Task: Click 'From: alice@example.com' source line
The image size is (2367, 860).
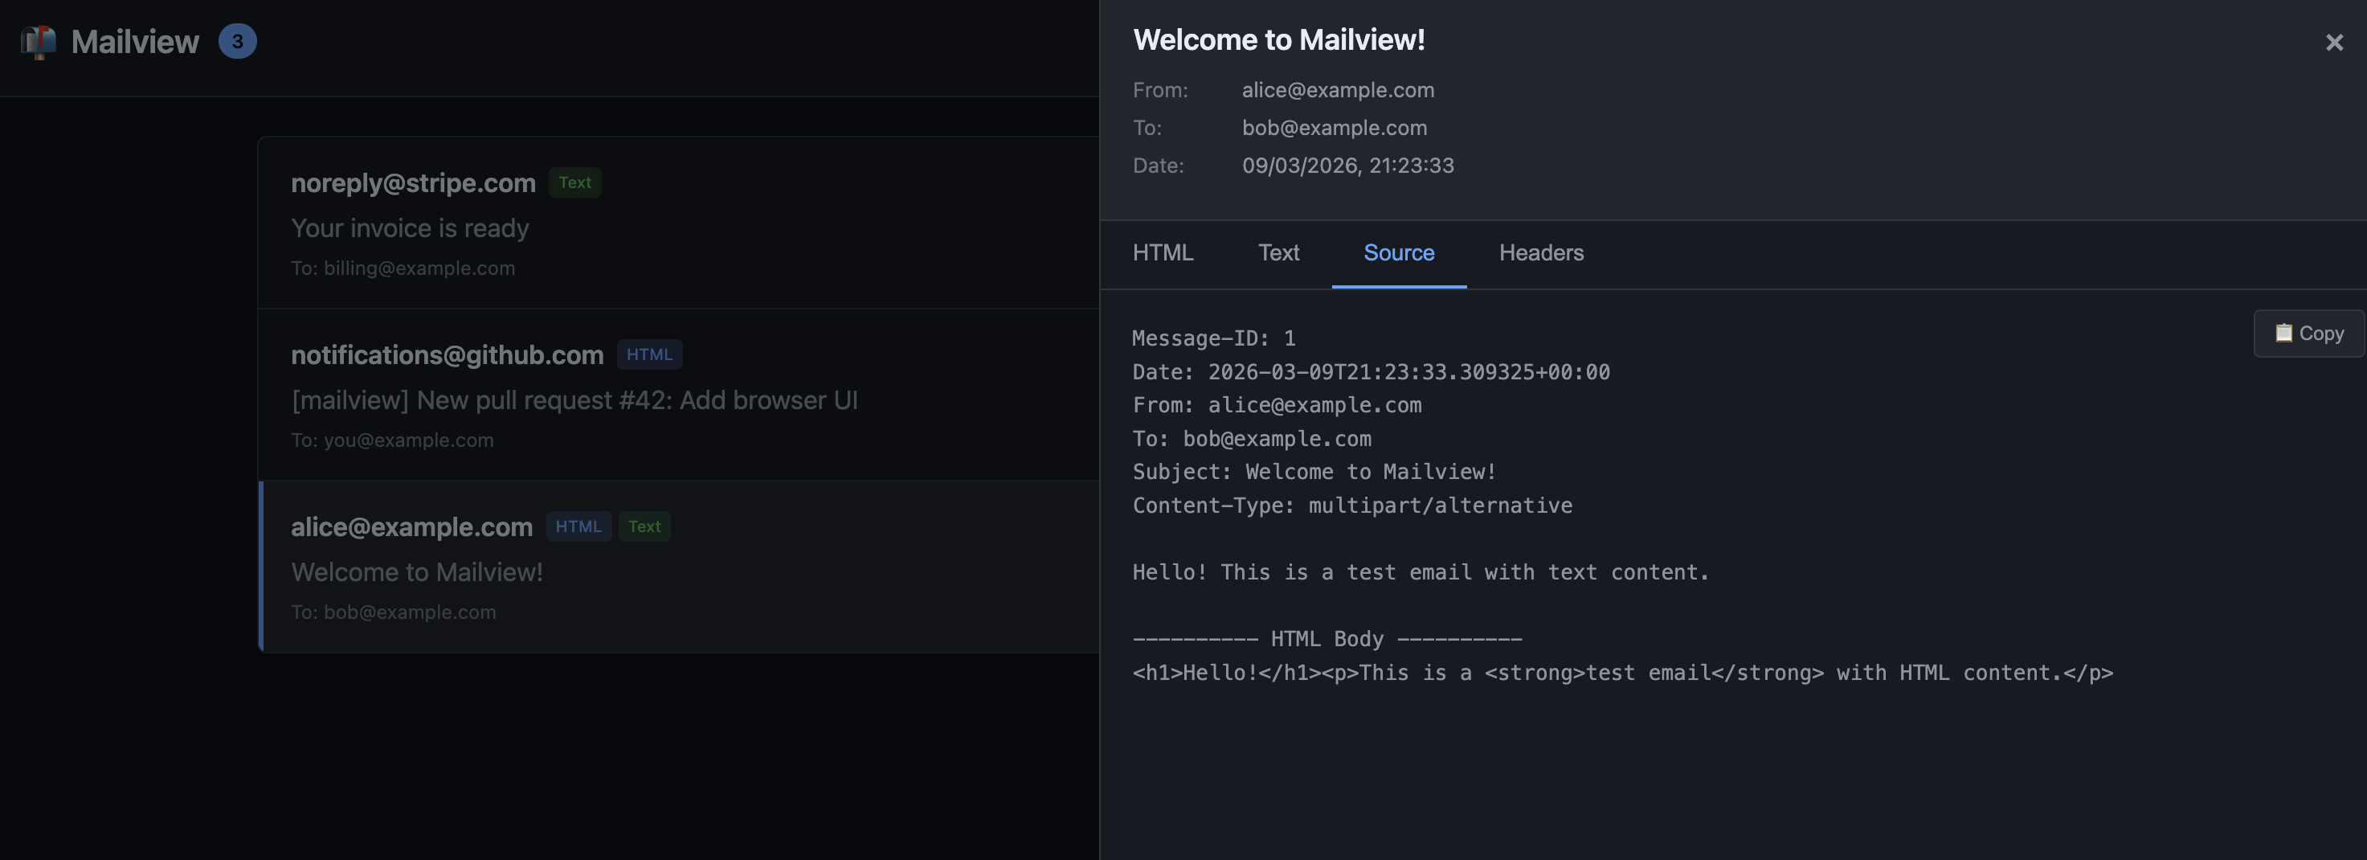Action: 1278,405
